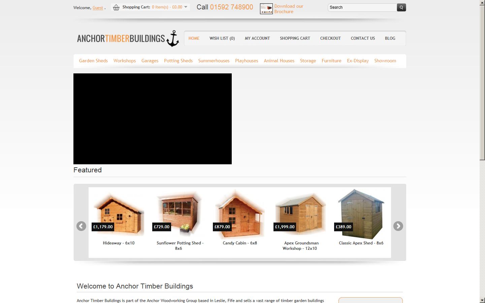
Task: Click the black banner slideshow area
Action: 152,119
